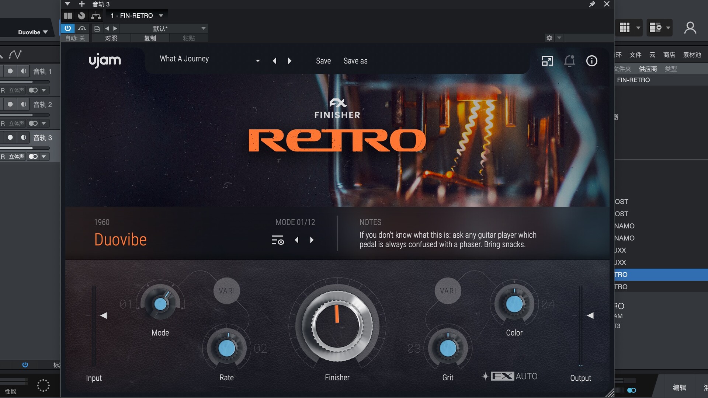Click the automation read curve icon
708x398 pixels.
click(82, 28)
